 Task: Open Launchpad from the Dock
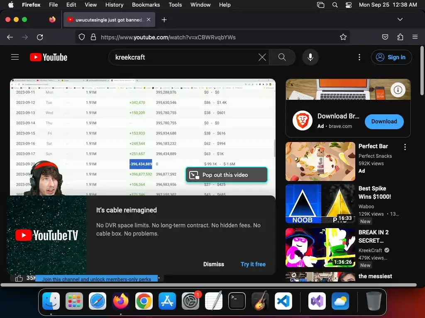[x=74, y=301]
